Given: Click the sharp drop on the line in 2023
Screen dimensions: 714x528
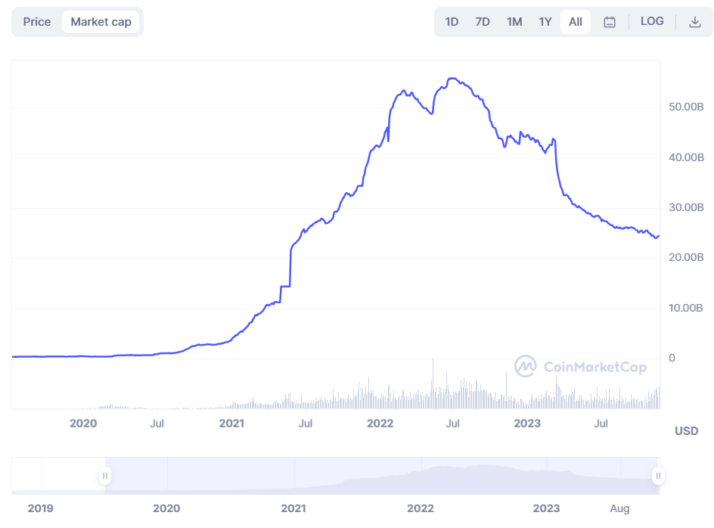Looking at the screenshot, I should pyautogui.click(x=557, y=168).
